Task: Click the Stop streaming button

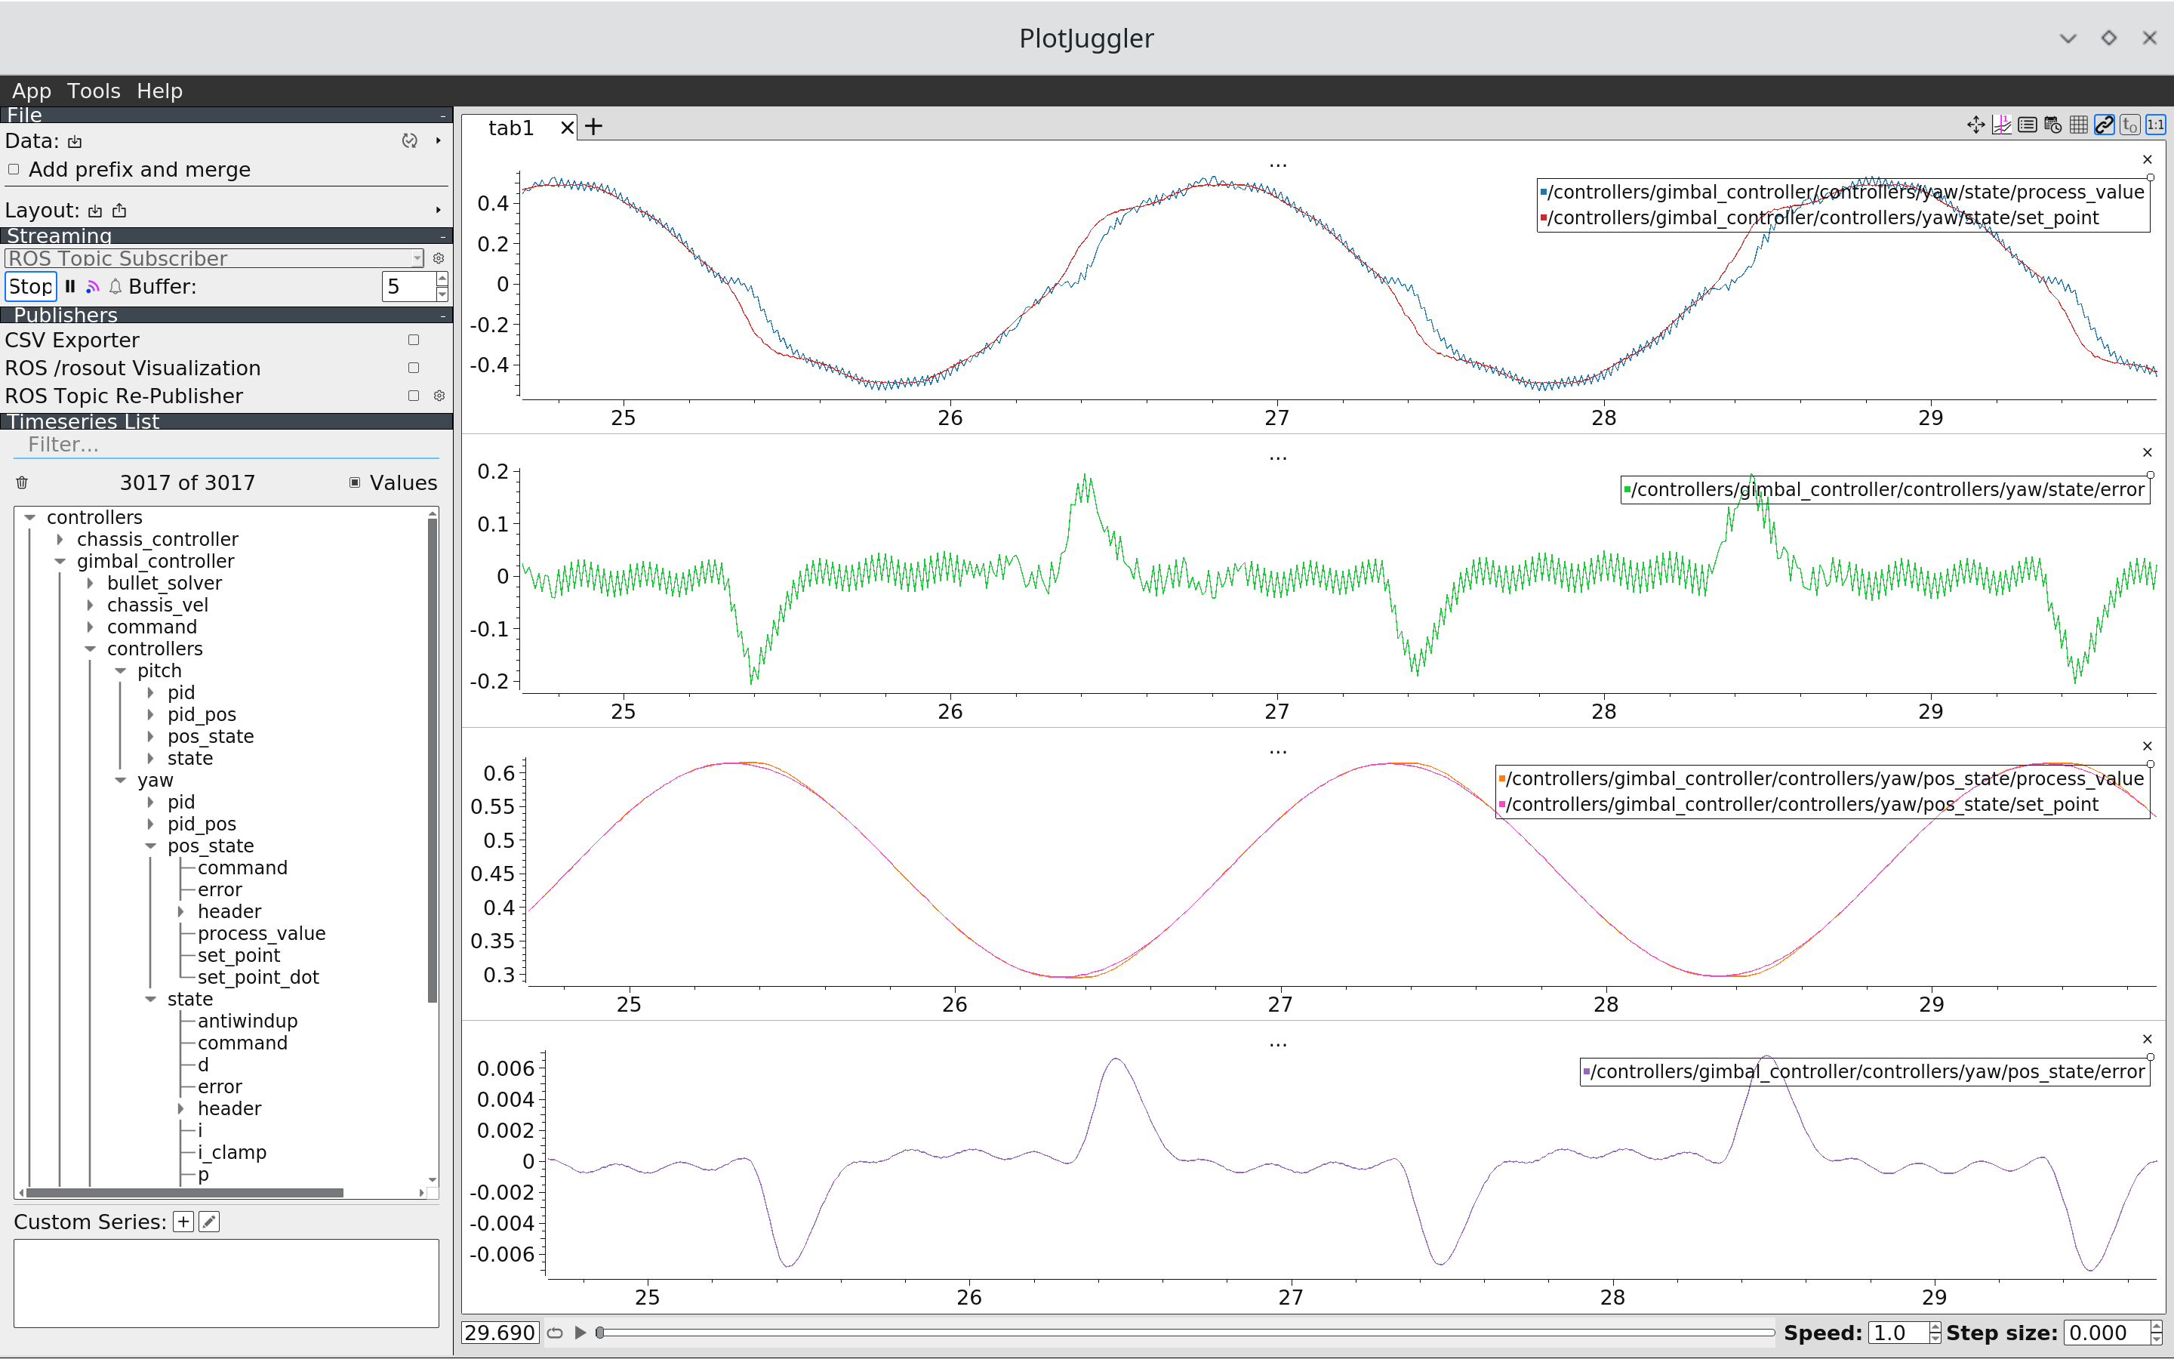Action: point(30,286)
